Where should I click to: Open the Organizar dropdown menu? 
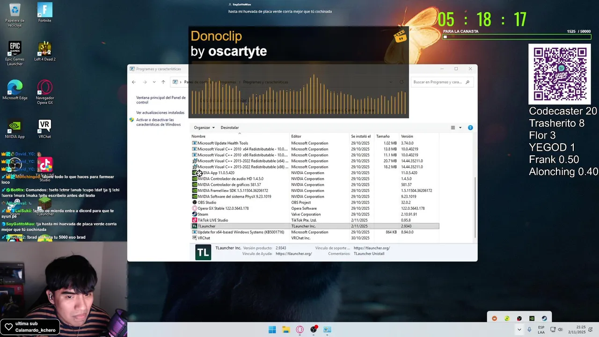204,127
